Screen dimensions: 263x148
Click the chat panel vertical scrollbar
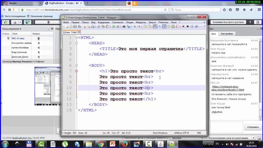coord(261,79)
